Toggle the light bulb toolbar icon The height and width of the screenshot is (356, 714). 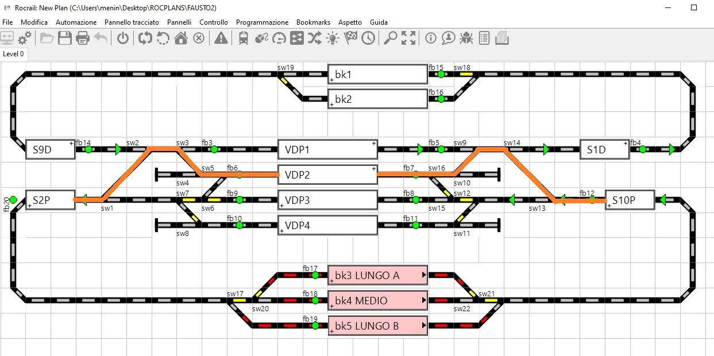333,38
